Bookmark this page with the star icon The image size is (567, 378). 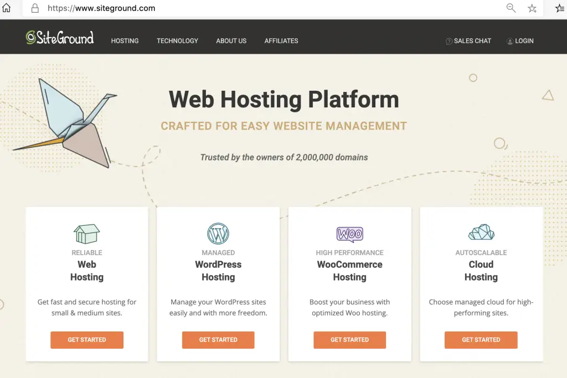[532, 8]
